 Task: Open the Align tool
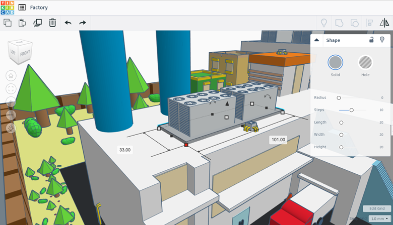pos(369,23)
